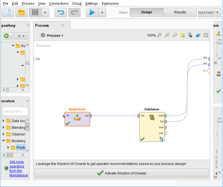Switch to the Design view
The width and height of the screenshot is (223, 187).
point(147,12)
